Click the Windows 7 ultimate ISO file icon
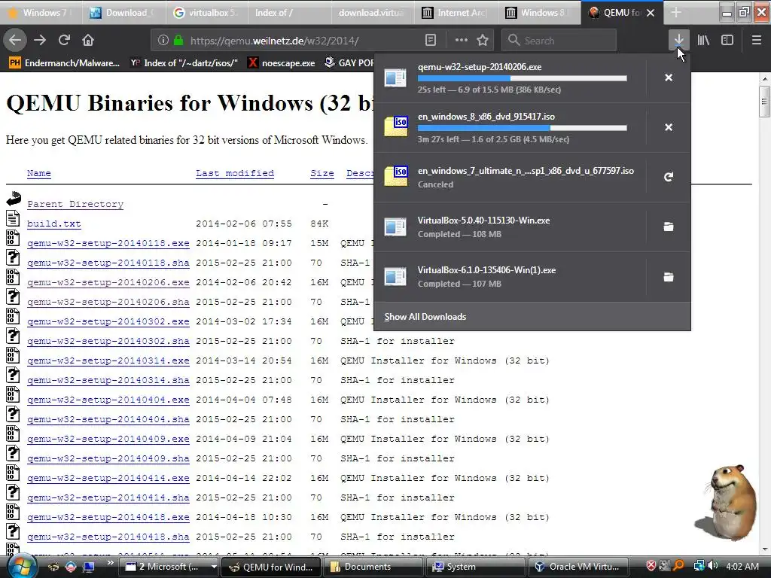The height and width of the screenshot is (578, 771). [396, 177]
